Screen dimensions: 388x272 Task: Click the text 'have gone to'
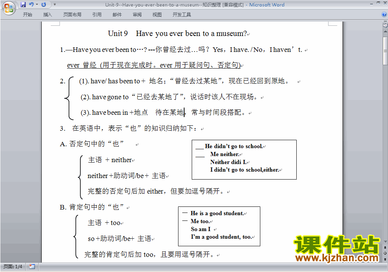pos(110,97)
